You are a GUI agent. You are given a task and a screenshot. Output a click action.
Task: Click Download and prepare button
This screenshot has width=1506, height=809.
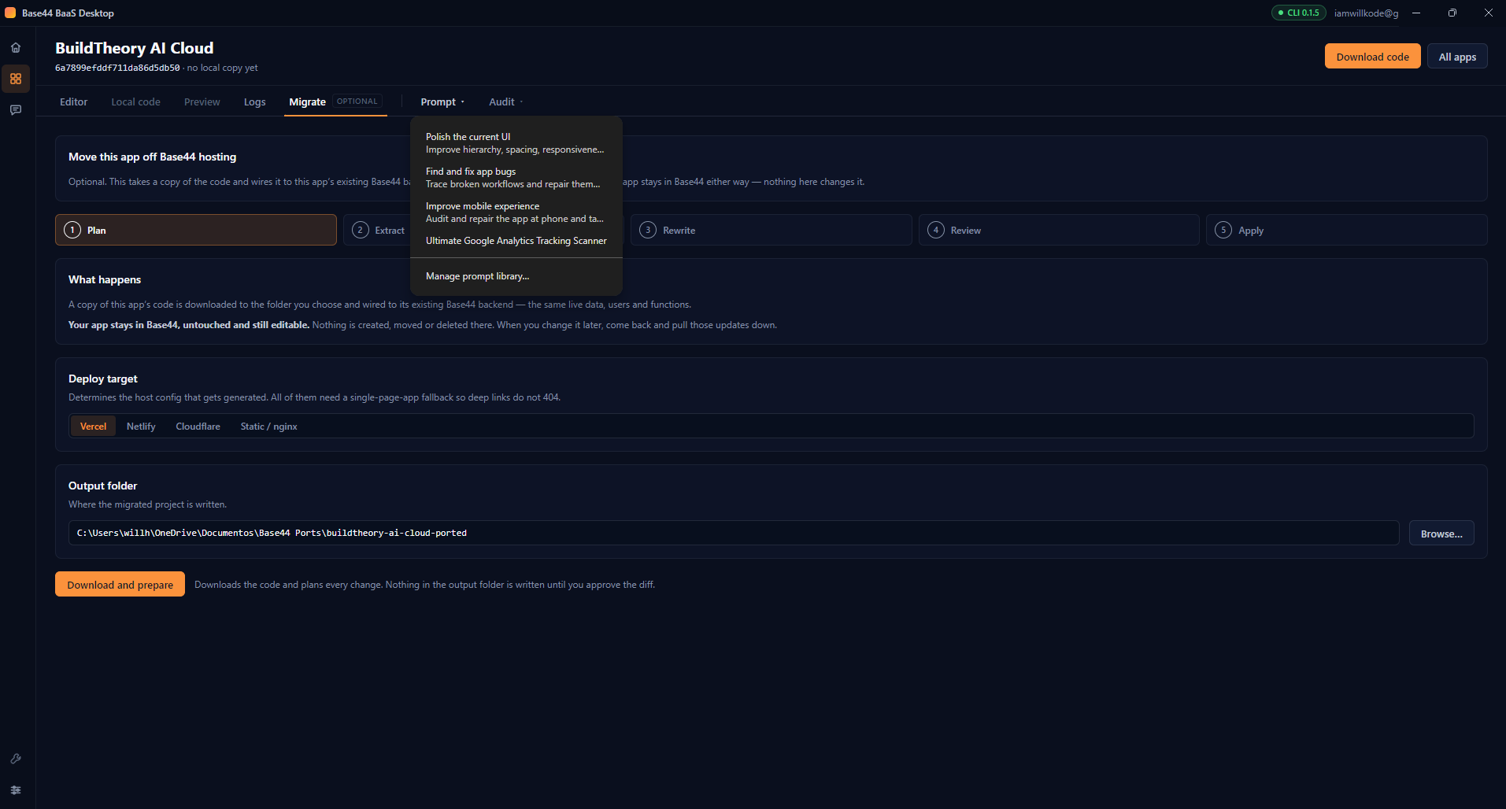pos(120,585)
